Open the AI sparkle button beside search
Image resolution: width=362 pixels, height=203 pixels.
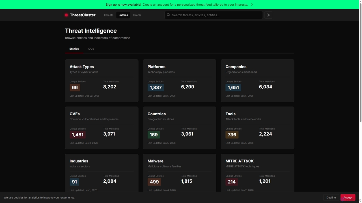(x=269, y=15)
